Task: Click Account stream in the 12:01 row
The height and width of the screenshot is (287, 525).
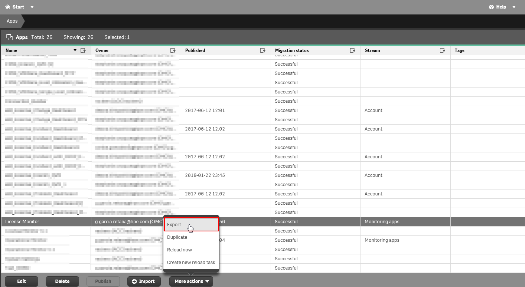Action: [x=374, y=110]
